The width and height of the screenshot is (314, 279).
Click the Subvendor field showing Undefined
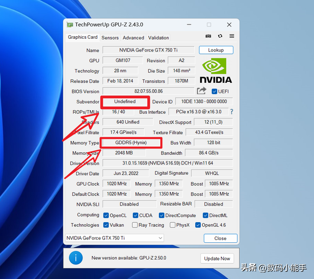click(125, 101)
